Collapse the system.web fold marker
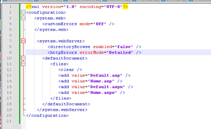 (x=23, y=18)
